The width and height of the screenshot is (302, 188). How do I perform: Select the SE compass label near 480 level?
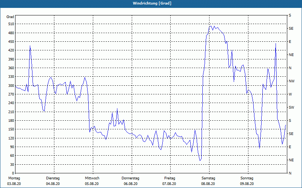(291, 29)
